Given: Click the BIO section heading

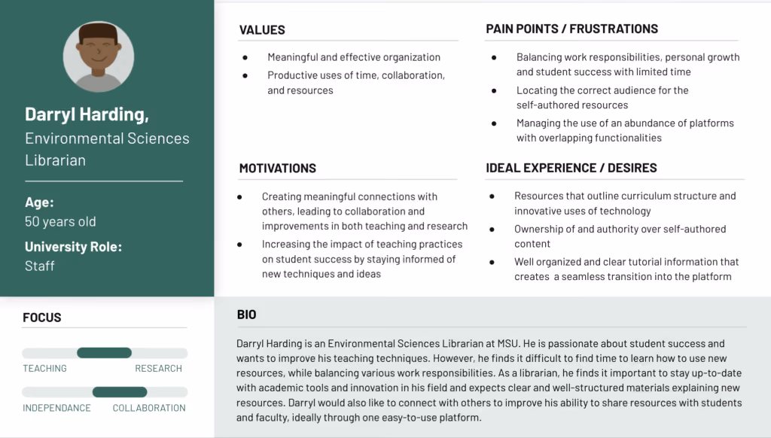Looking at the screenshot, I should tap(246, 315).
